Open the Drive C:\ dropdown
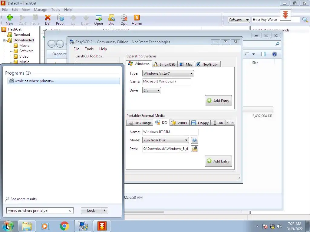Viewport: 310px width, 232px height. pyautogui.click(x=151, y=90)
